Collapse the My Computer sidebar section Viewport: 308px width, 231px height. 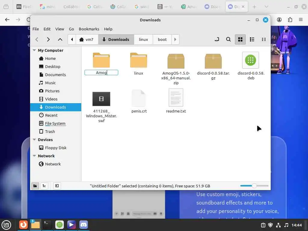coord(34,50)
